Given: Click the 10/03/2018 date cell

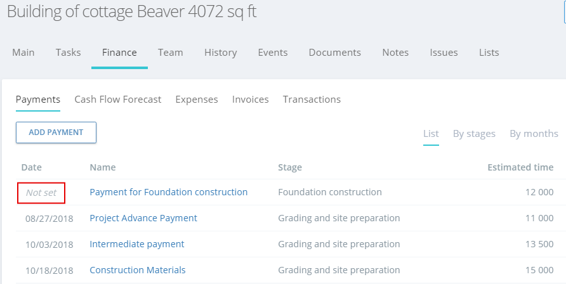Looking at the screenshot, I should [x=49, y=245].
